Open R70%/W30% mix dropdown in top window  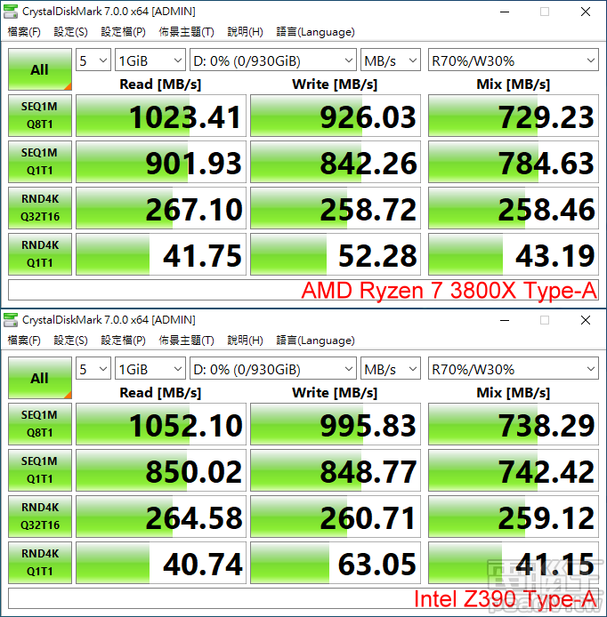tap(514, 60)
